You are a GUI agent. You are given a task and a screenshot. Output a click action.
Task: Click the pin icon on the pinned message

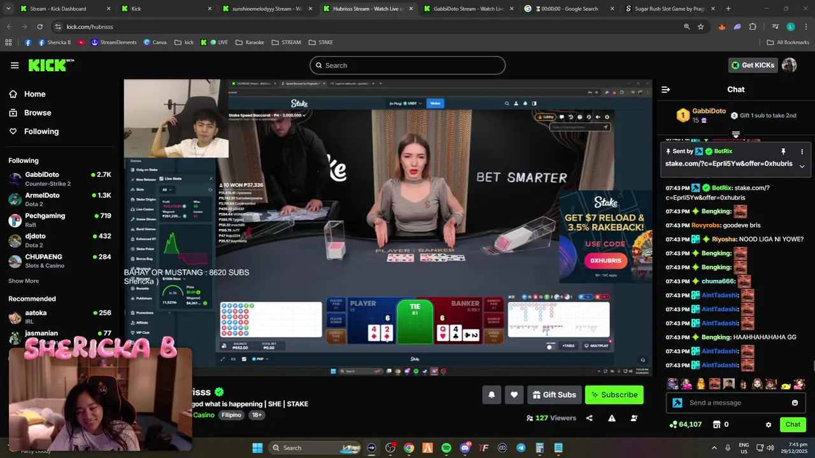point(783,151)
